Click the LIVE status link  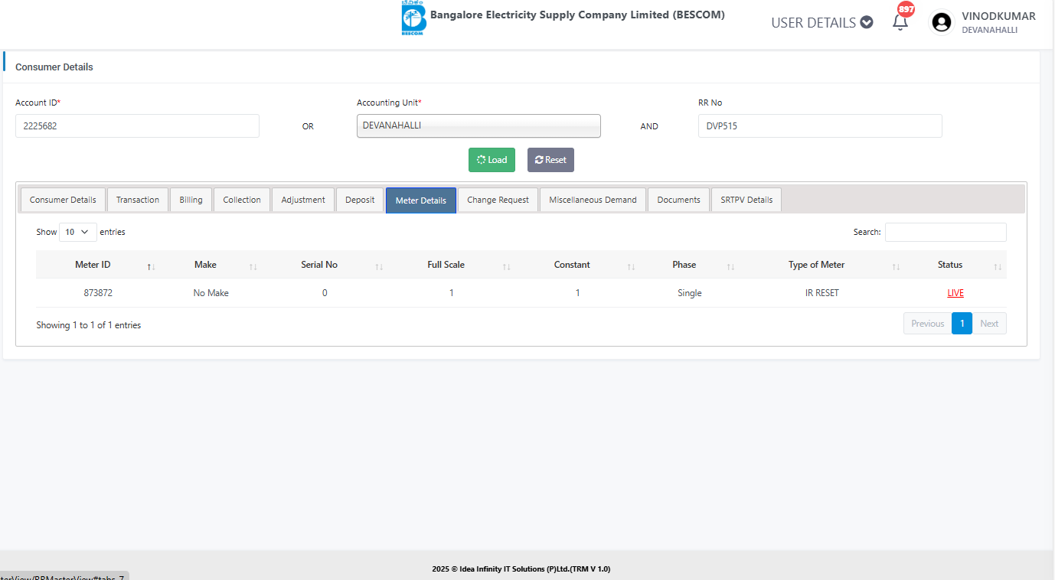(x=955, y=293)
